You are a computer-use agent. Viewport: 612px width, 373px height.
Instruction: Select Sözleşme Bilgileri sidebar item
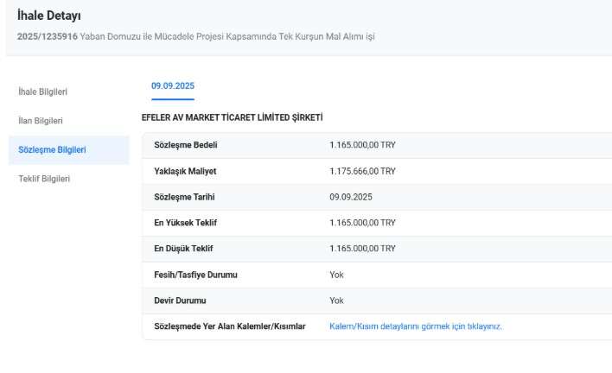click(x=52, y=149)
